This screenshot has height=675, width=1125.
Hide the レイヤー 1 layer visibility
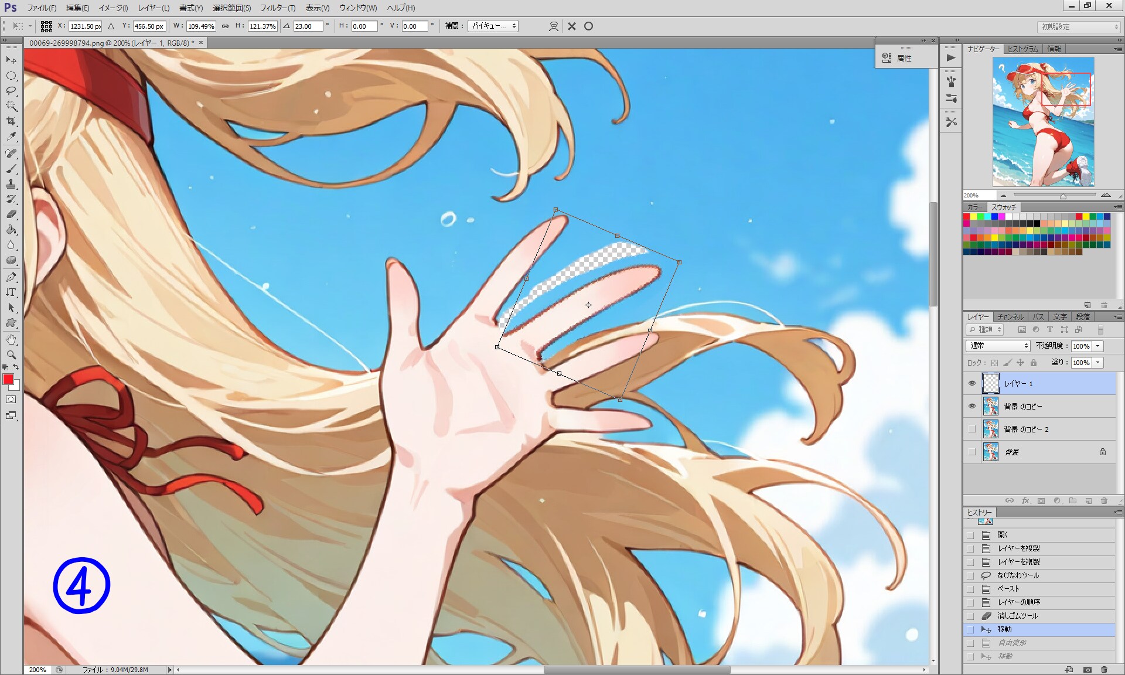(972, 383)
